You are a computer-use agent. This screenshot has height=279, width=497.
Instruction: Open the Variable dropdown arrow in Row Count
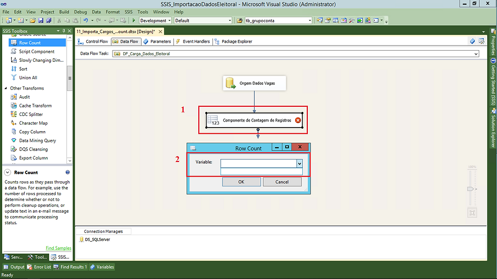tap(300, 164)
